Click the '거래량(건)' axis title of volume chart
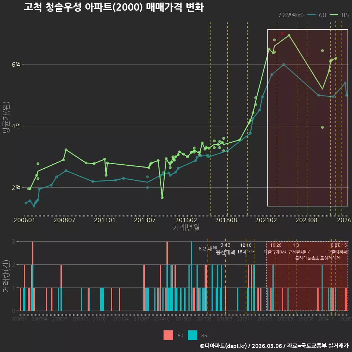The width and height of the screenshot is (352, 352). pyautogui.click(x=5, y=276)
